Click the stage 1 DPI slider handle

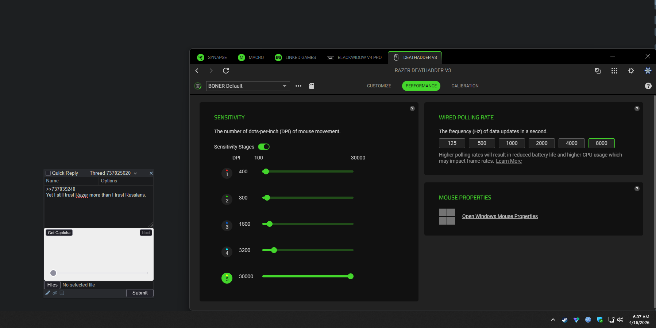point(266,171)
